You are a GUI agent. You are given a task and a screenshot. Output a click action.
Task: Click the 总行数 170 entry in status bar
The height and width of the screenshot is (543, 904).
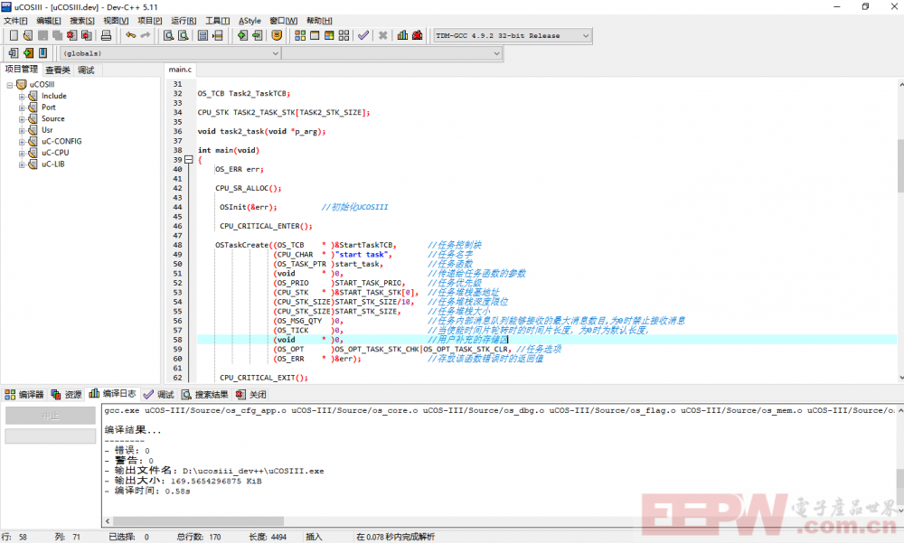199,537
